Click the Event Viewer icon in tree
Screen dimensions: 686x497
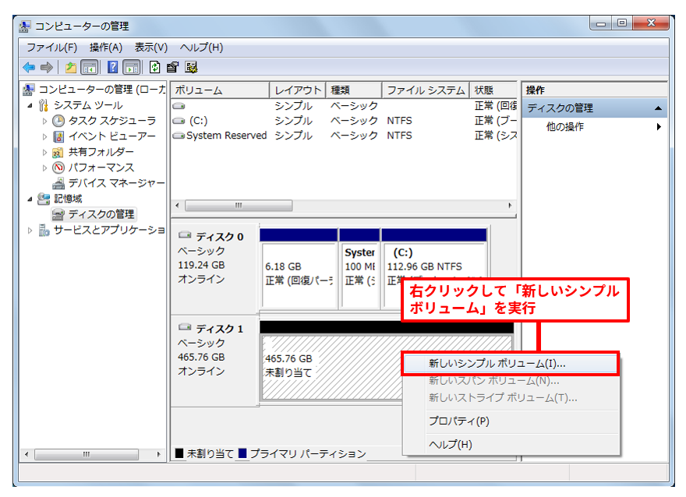[58, 136]
